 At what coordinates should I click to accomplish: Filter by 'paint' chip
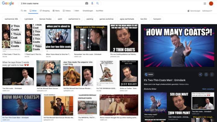click(x=60, y=19)
